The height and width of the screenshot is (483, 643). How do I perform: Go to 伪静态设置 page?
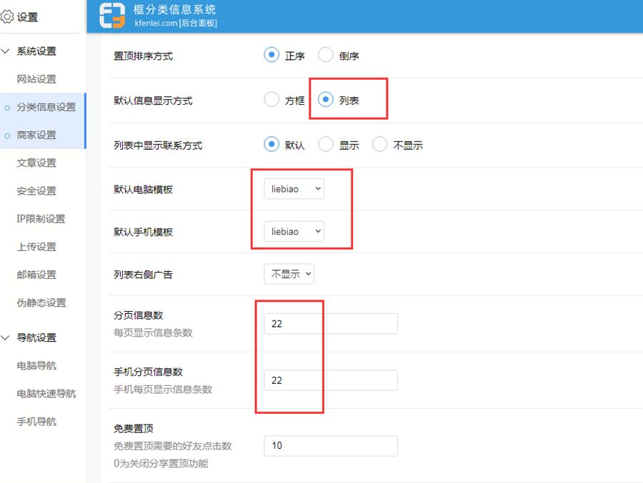[x=41, y=302]
